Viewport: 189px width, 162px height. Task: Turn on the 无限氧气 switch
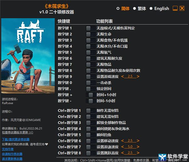(90, 53)
